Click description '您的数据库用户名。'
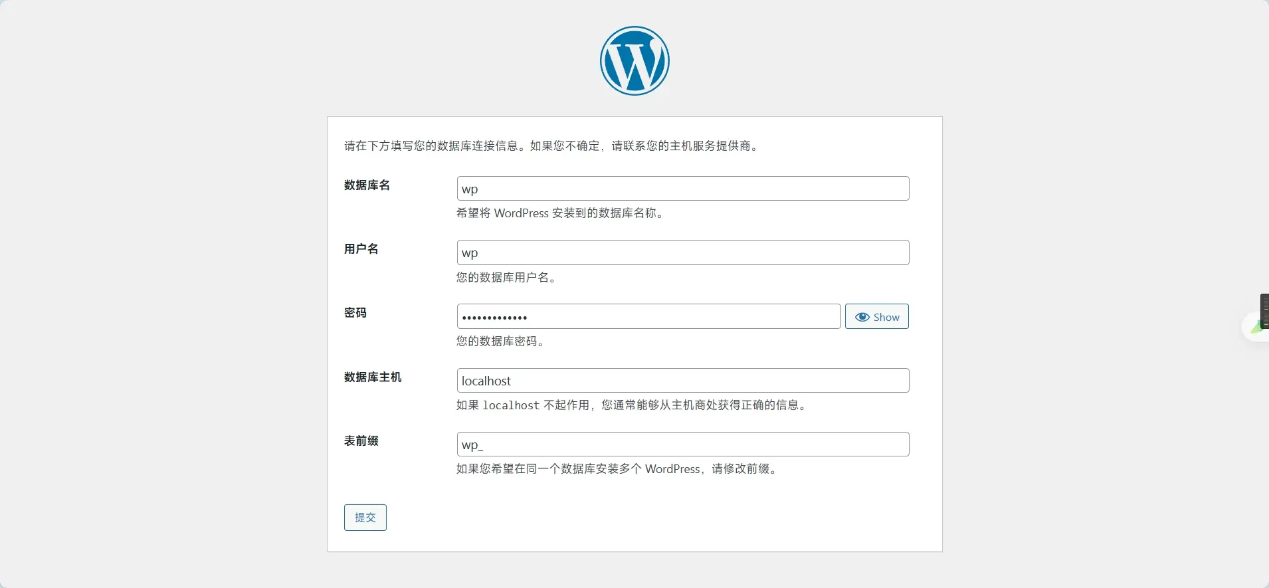The image size is (1269, 588). tap(508, 278)
